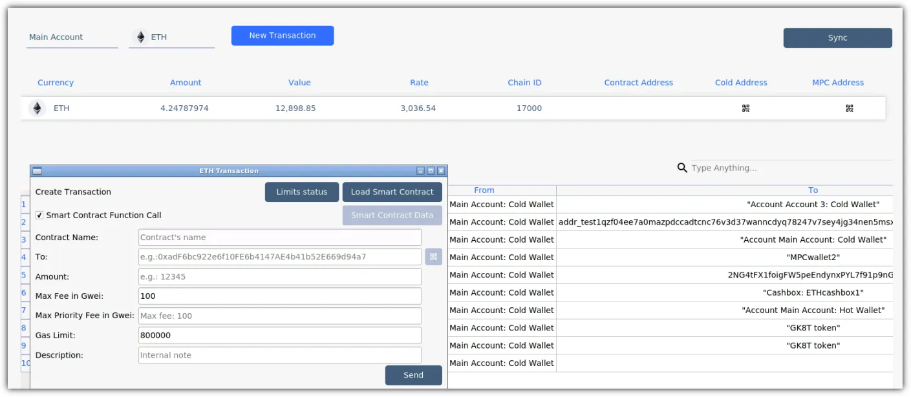The height and width of the screenshot is (397, 911).
Task: Click the Currency column header
Action: click(x=56, y=83)
